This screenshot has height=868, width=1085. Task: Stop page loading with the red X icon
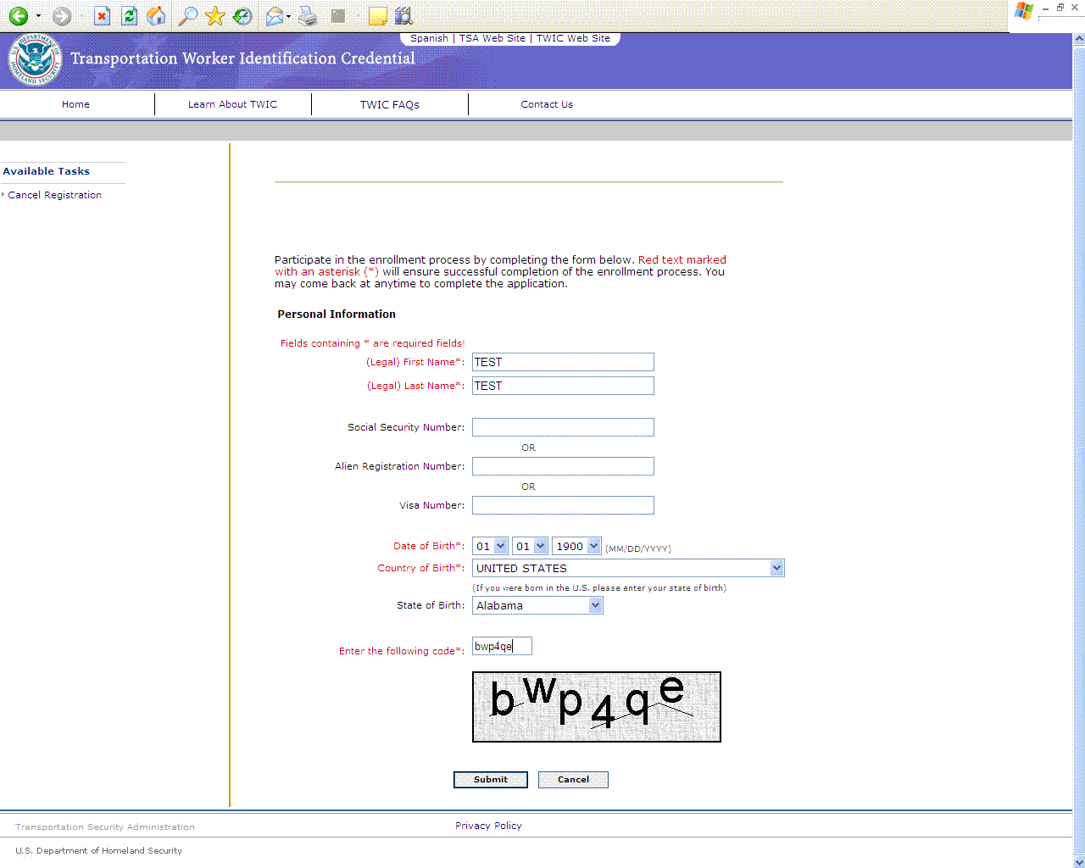pyautogui.click(x=102, y=16)
